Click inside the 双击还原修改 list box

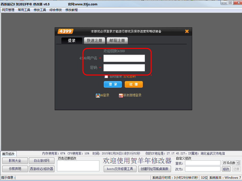point(78,166)
